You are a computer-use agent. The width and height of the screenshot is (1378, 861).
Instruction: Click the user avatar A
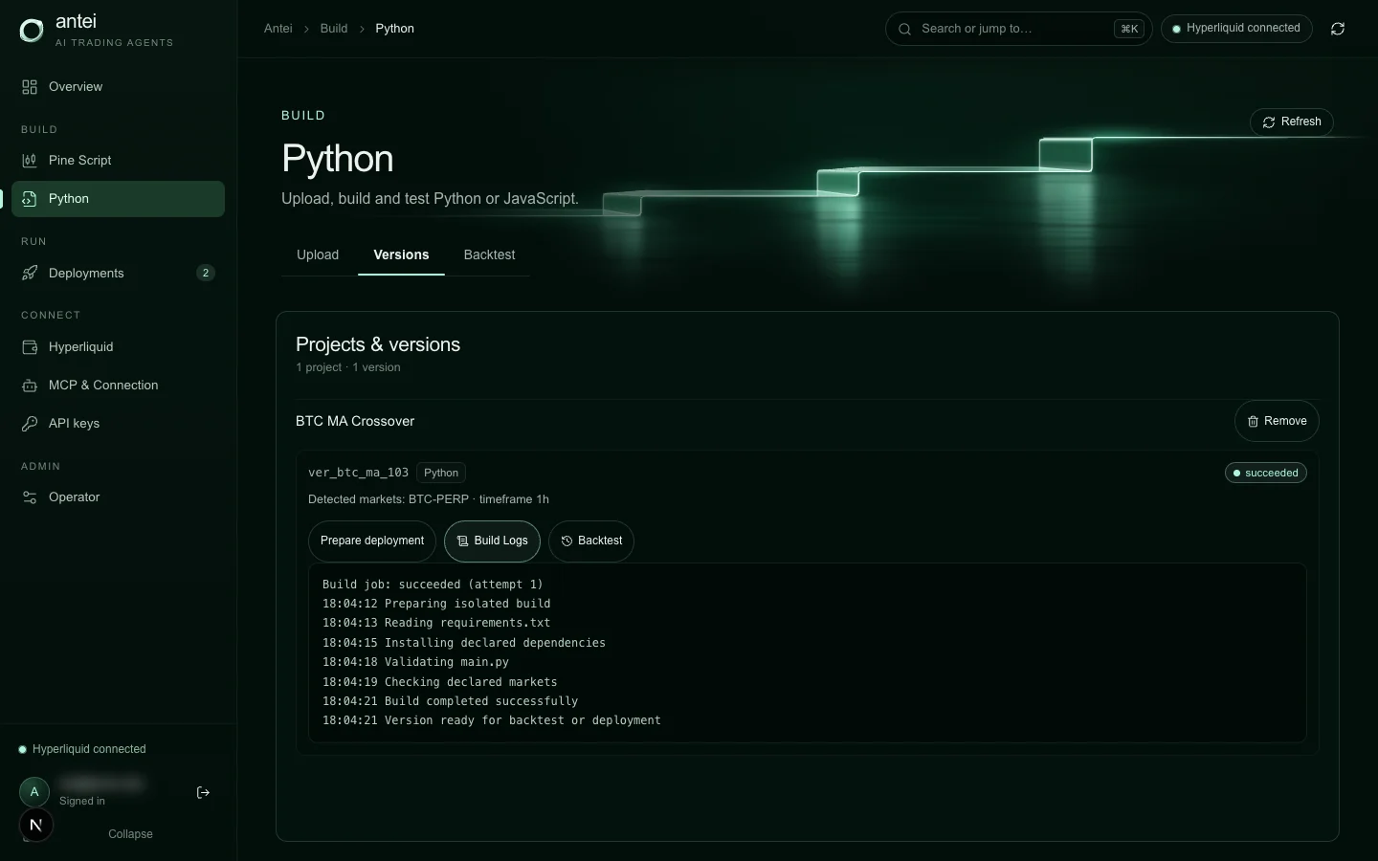(x=34, y=792)
